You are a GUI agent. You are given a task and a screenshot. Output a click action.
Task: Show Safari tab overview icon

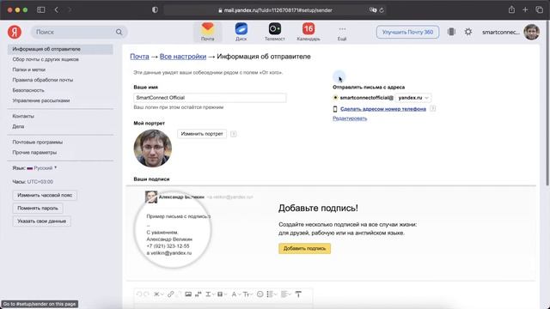(539, 9)
